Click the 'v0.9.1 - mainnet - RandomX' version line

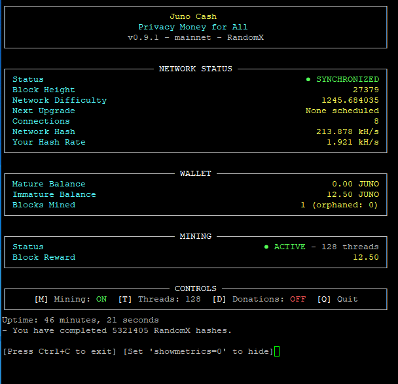pyautogui.click(x=196, y=37)
